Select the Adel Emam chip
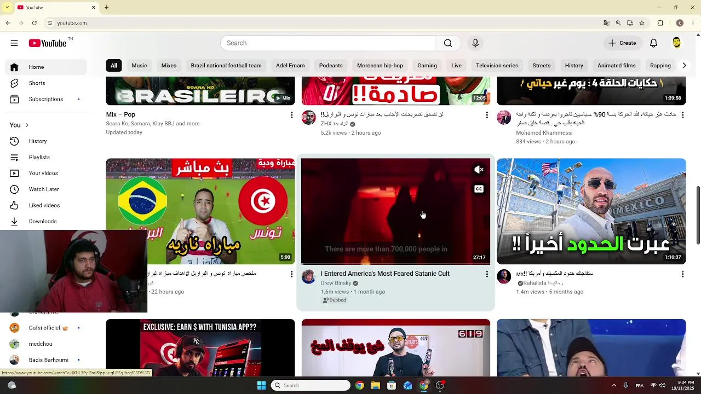701x394 pixels. [290, 66]
